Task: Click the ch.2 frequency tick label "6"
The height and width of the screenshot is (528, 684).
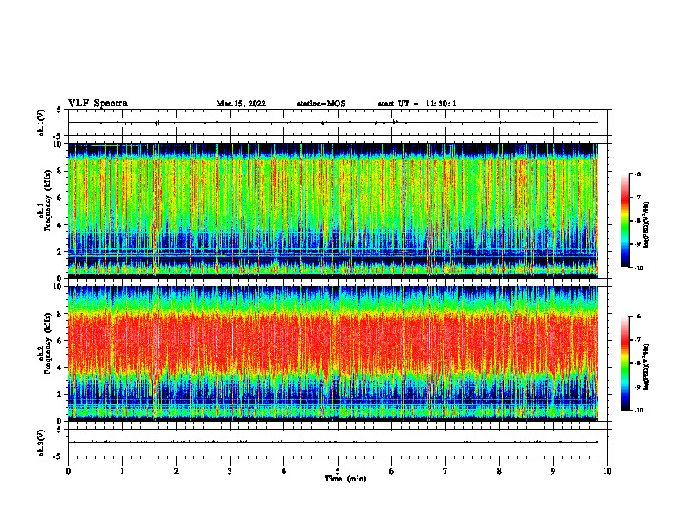Action: pos(61,341)
